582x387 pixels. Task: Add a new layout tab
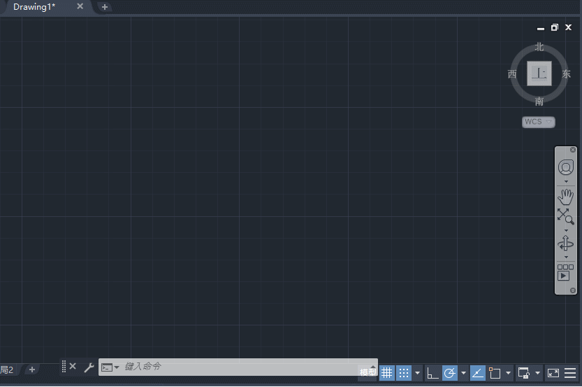point(32,370)
